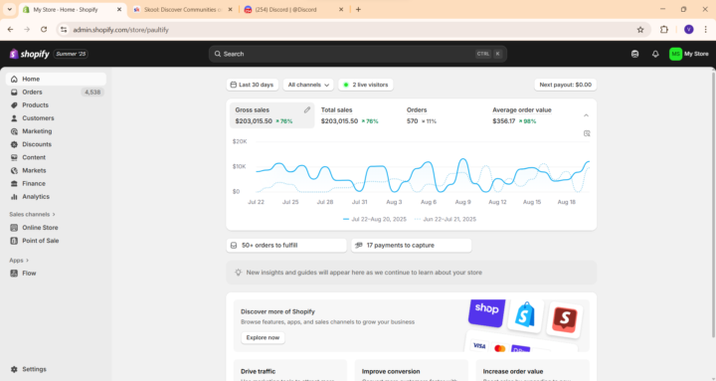Open the Home page in sidebar
Screen dimensions: 716x381
(x=56, y=79)
